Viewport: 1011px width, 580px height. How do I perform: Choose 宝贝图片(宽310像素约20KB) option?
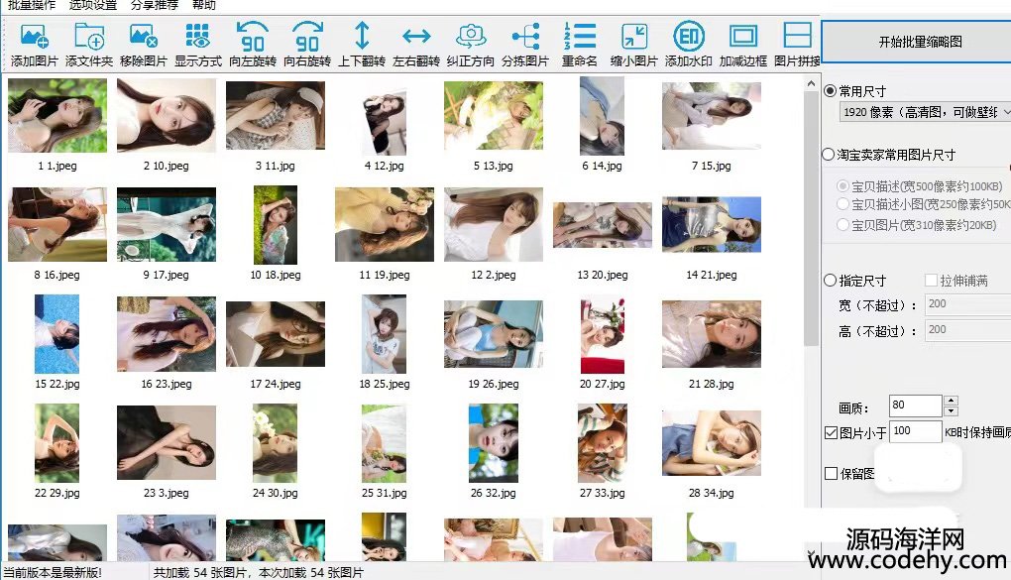pyautogui.click(x=842, y=224)
